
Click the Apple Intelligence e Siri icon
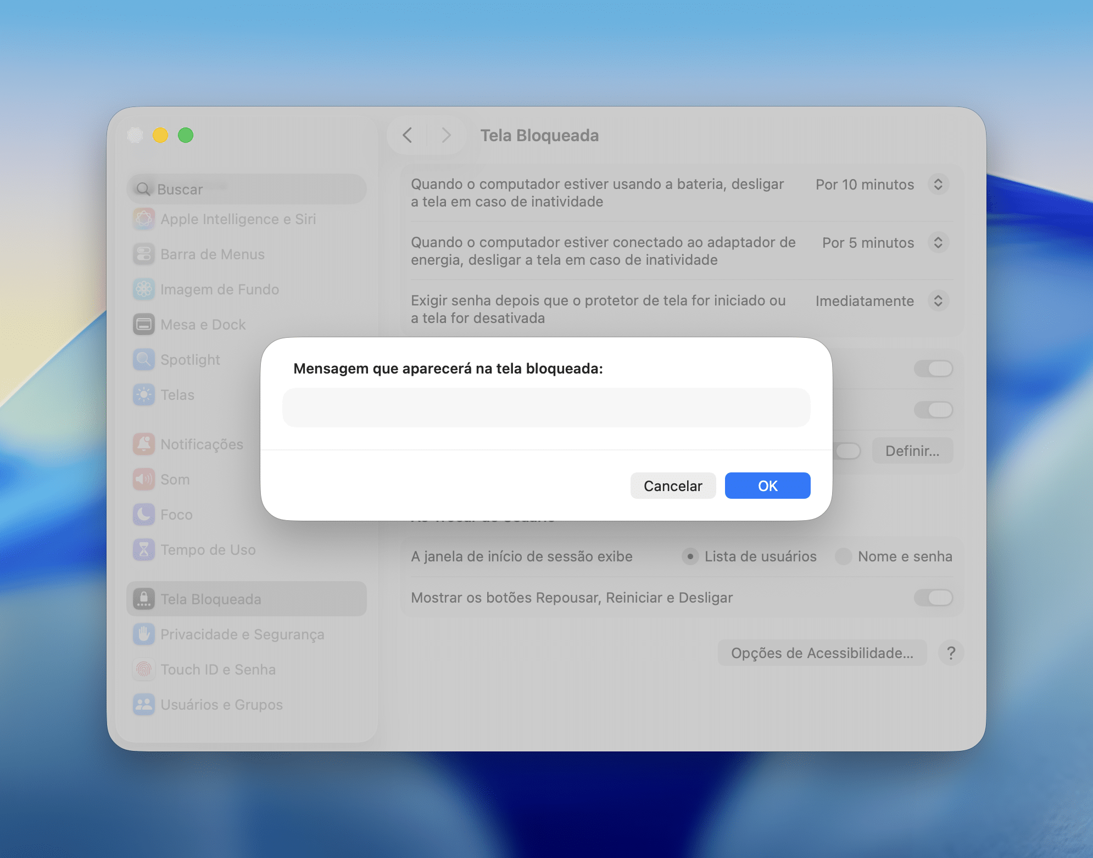point(144,219)
